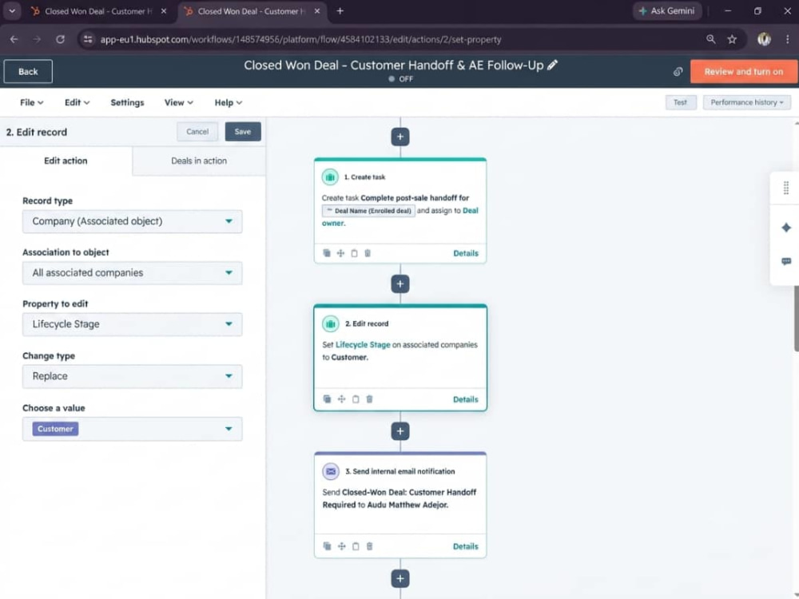The height and width of the screenshot is (599, 799).
Task: Click the Create task card icon
Action: [330, 177]
